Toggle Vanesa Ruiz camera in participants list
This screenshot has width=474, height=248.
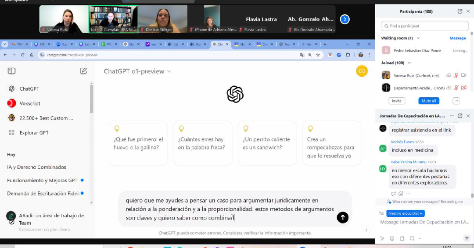click(x=464, y=75)
